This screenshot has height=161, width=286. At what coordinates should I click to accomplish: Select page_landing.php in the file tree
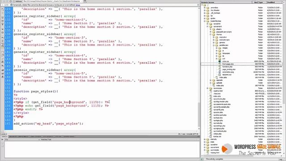pos(229,70)
